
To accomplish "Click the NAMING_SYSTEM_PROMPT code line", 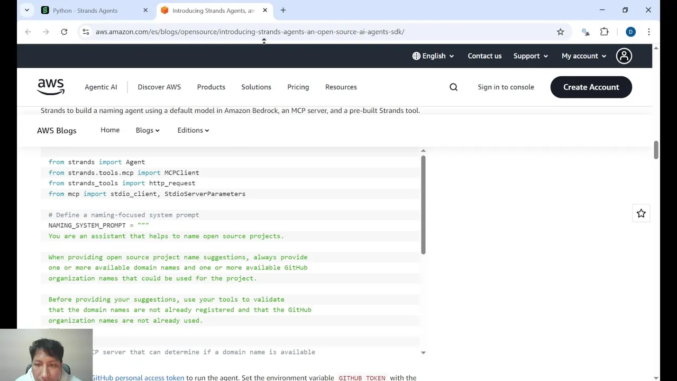I will [x=99, y=225].
